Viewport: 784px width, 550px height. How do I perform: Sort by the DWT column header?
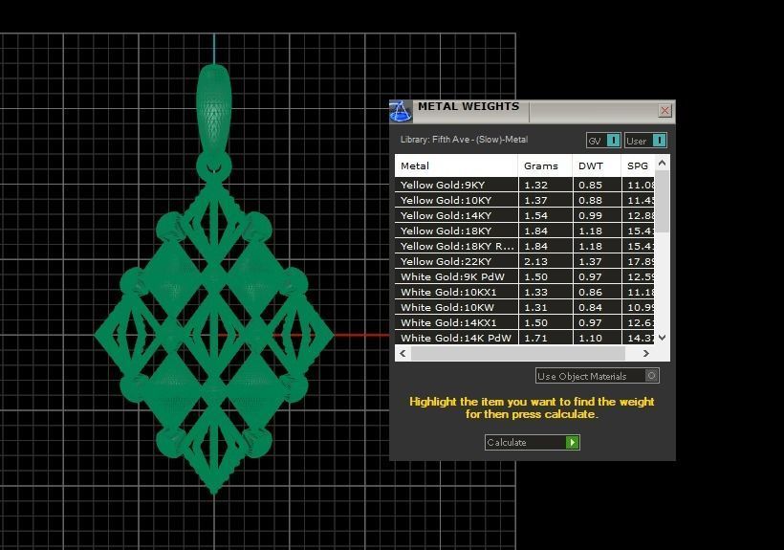coord(597,166)
